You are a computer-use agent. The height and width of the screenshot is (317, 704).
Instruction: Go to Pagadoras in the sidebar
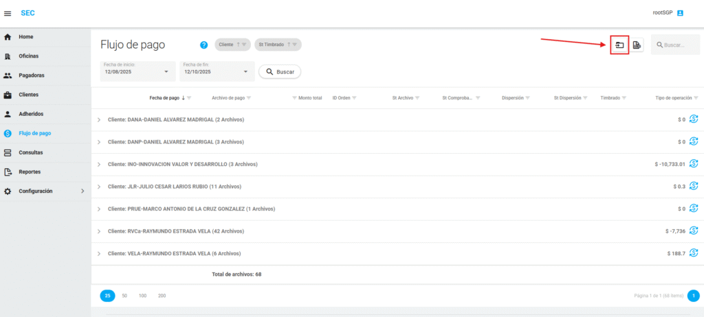point(32,75)
